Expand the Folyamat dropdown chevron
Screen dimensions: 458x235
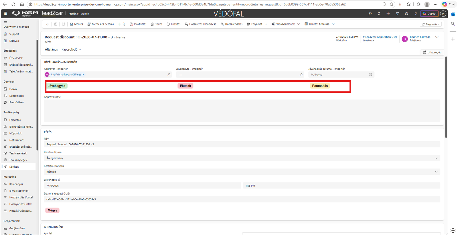coord(266,24)
